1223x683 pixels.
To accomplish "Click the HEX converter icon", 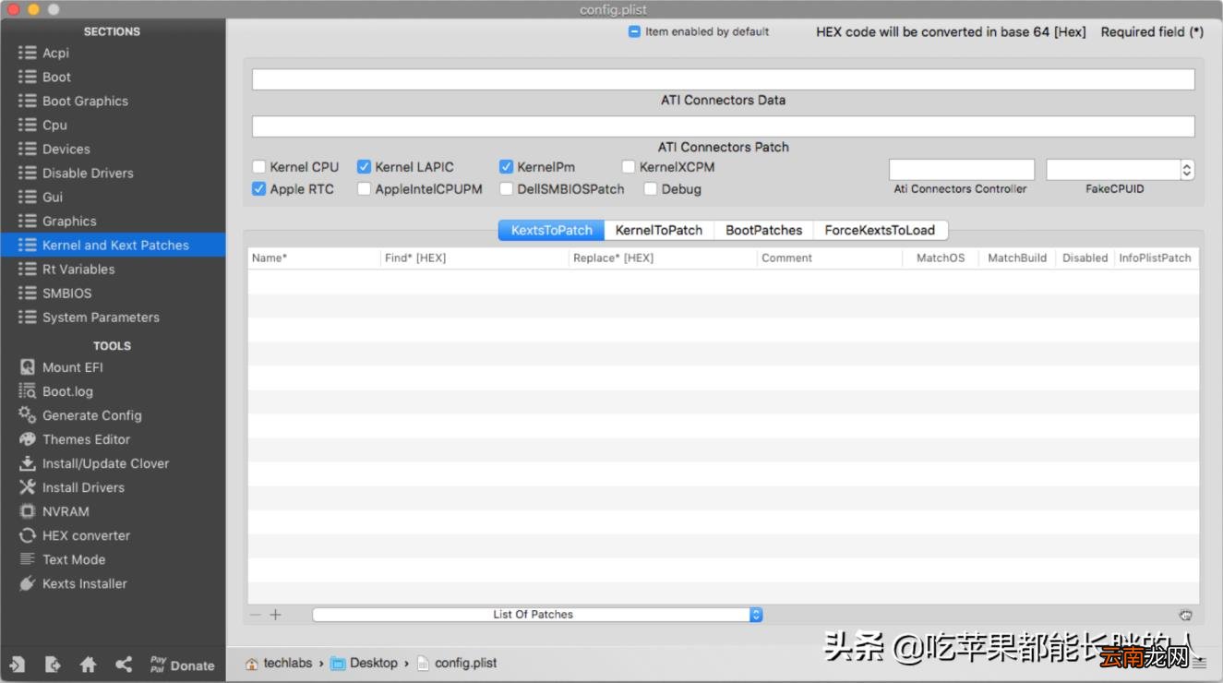I will pos(28,535).
